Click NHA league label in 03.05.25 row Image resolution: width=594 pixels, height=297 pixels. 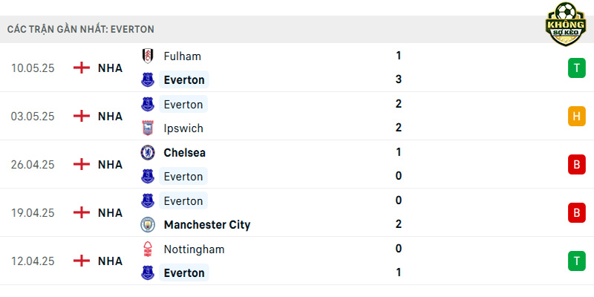(110, 117)
